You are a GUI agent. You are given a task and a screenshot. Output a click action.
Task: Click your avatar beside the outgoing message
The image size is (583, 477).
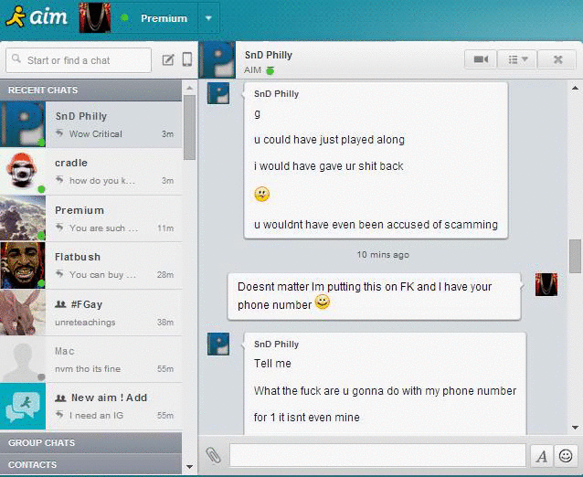(546, 284)
